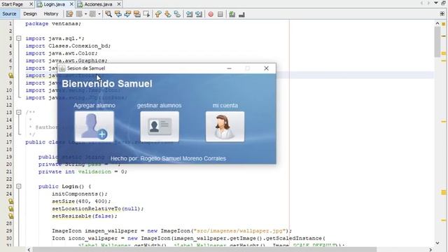Viewport: 448px width, 252px height.
Task: Click the 'package ventanas;' code line
Action: pos(53,24)
